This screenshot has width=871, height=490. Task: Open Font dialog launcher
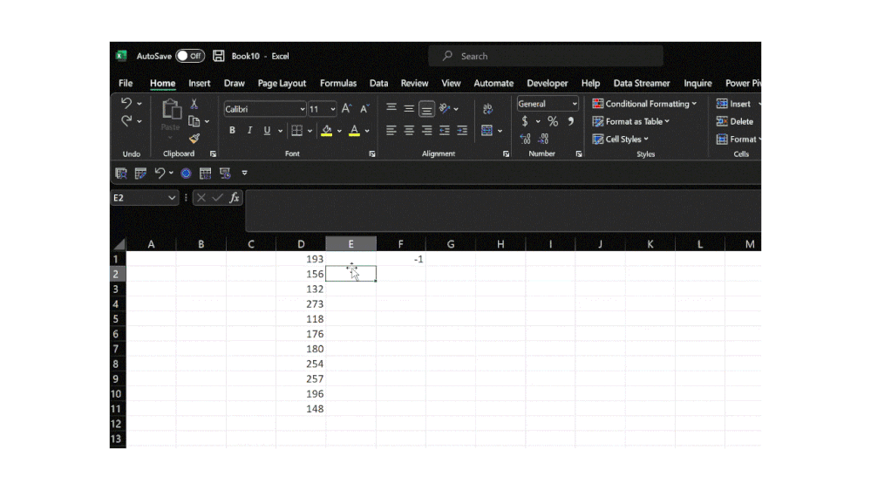coord(372,154)
